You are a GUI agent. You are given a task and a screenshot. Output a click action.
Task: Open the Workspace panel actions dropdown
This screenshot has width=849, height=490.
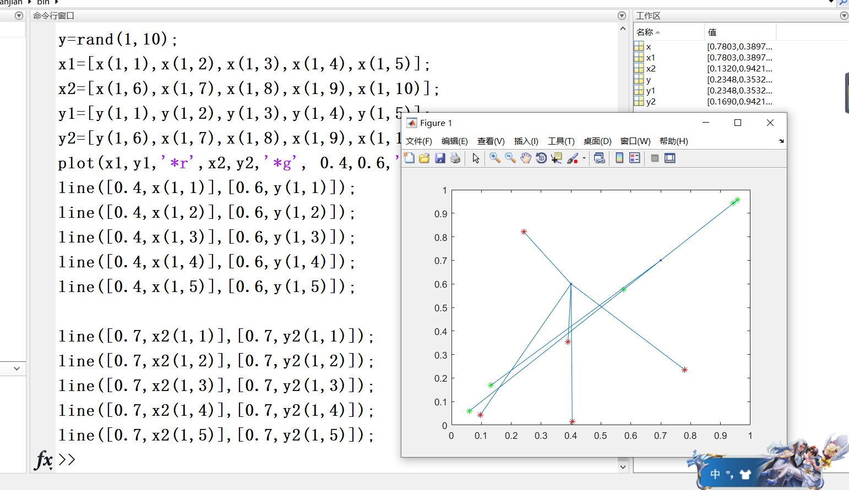(x=844, y=15)
